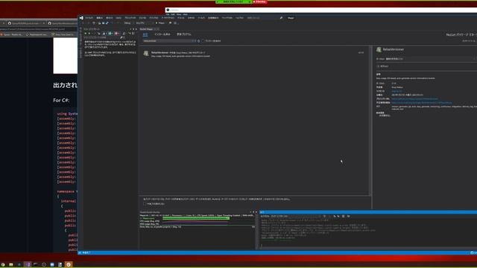Click the package list vertical scrollbar
The image size is (477, 268).
[370, 121]
